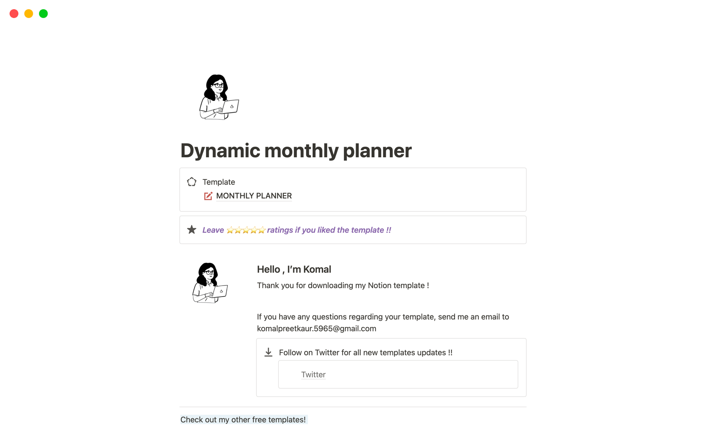The width and height of the screenshot is (706, 441).
Task: Click the small avatar illustration beside Hello
Action: [x=210, y=283]
